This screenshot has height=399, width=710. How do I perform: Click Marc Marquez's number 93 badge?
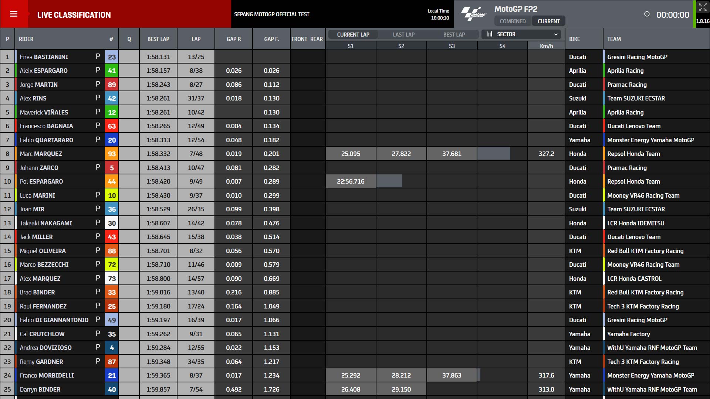pyautogui.click(x=112, y=154)
